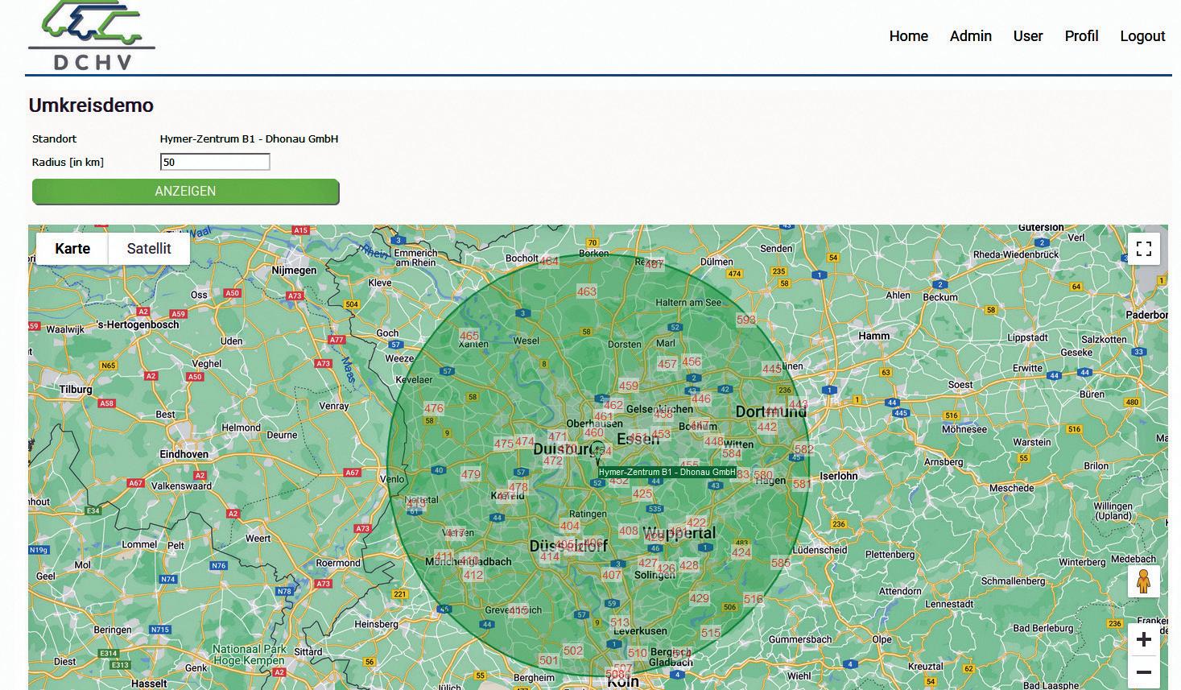The width and height of the screenshot is (1181, 690).
Task: Click map marker 515
Action: pos(711,633)
